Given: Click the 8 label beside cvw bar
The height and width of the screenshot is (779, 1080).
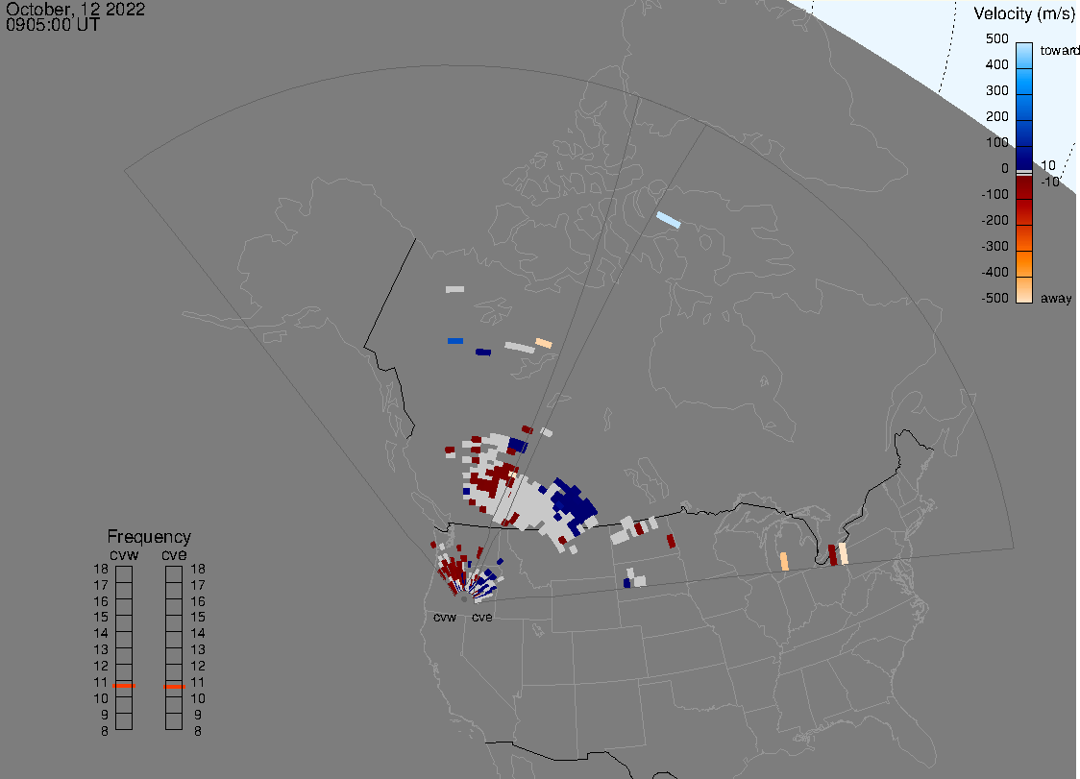Looking at the screenshot, I should (104, 732).
